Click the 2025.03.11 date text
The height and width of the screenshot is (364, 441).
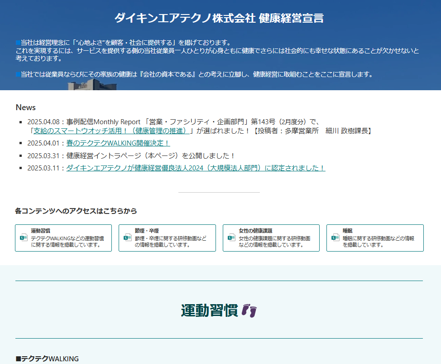pos(43,168)
